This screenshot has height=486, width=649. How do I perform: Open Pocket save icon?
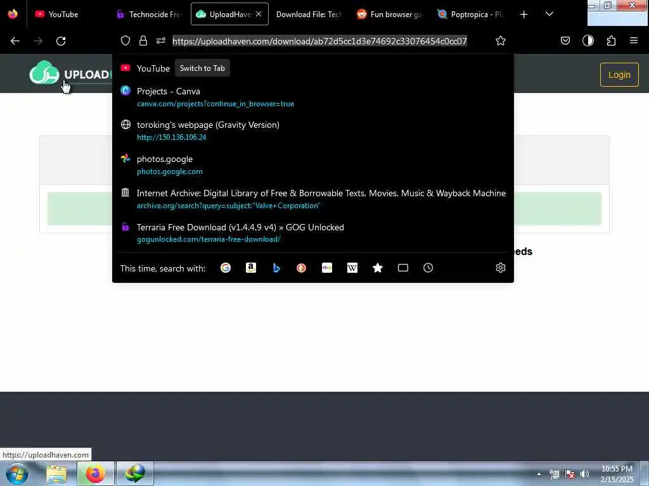click(565, 40)
